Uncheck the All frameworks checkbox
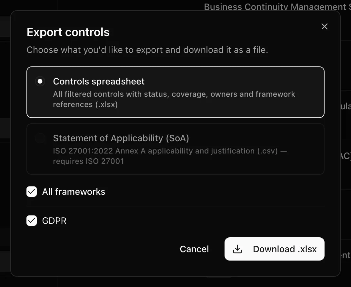 32,192
